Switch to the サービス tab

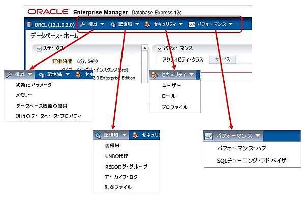pyautogui.click(x=223, y=59)
